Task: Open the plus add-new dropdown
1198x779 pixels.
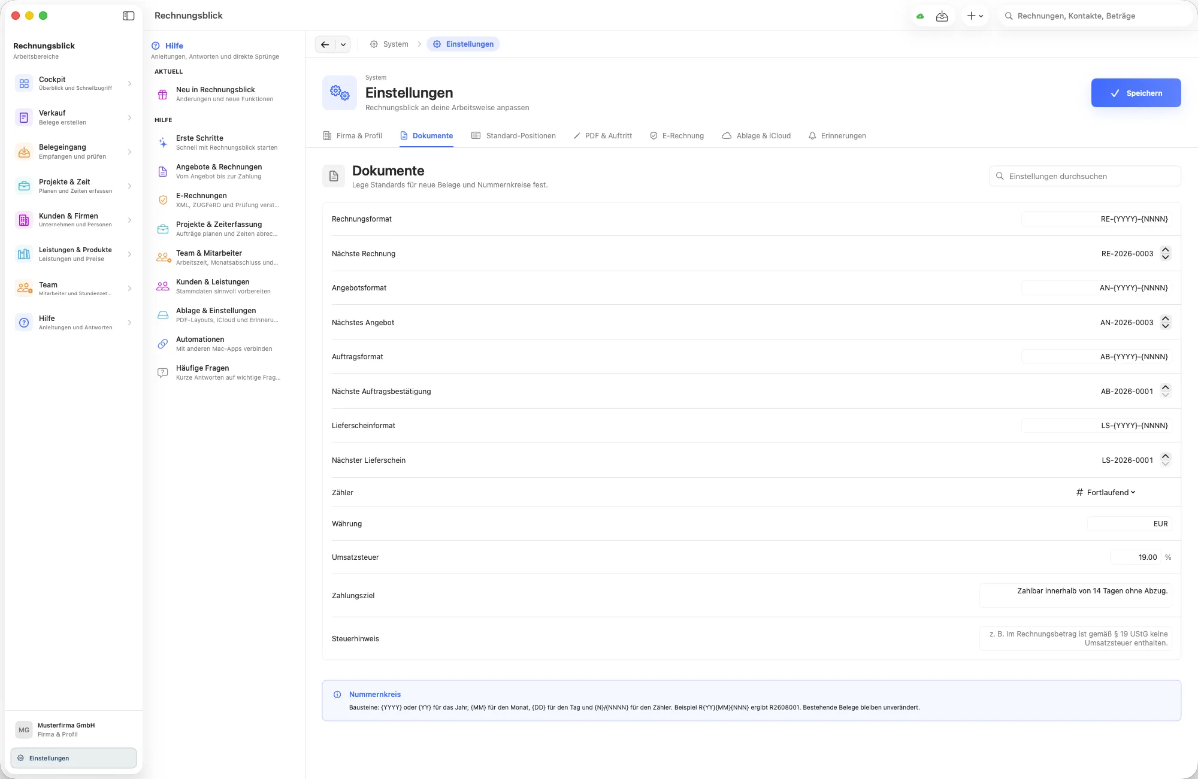Action: (975, 16)
